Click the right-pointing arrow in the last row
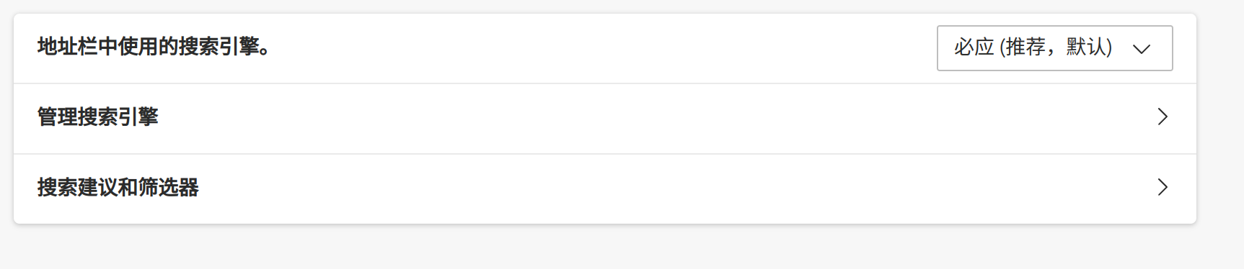The width and height of the screenshot is (1244, 269). pyautogui.click(x=1163, y=187)
